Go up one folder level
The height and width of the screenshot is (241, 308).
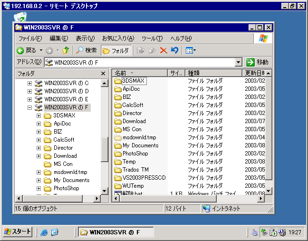(x=66, y=50)
